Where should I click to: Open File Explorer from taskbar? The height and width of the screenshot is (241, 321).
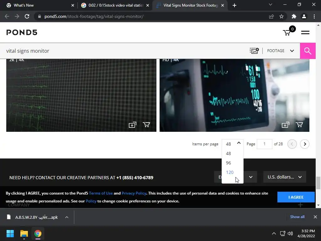click(24, 233)
